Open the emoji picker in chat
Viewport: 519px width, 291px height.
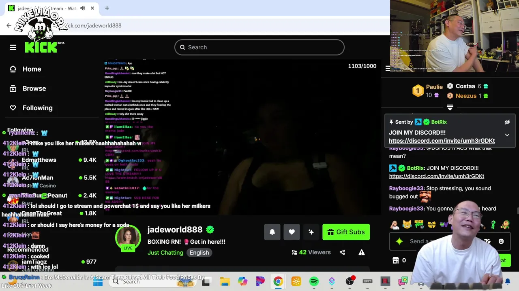[501, 242]
